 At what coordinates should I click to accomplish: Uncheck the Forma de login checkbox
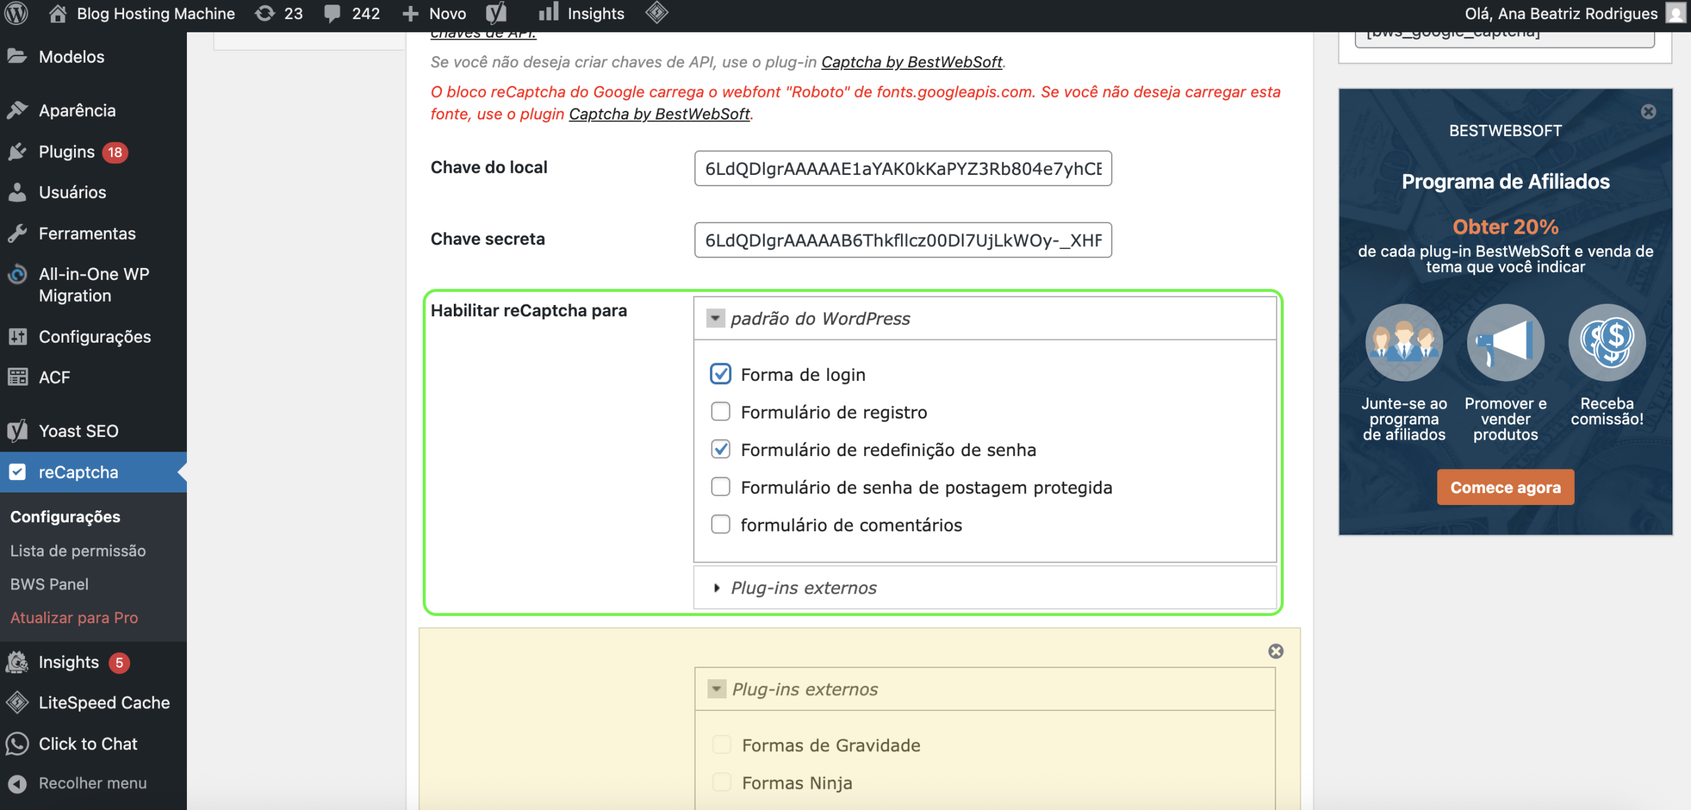coord(720,374)
